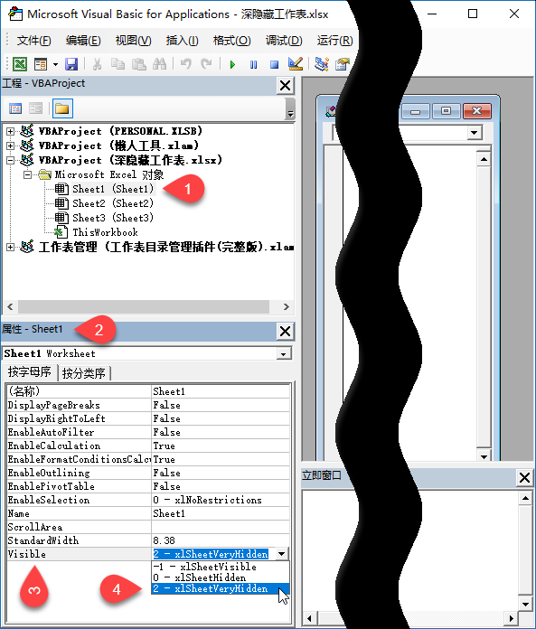
Task: Select ThisWorkbook in project tree
Action: 105,232
